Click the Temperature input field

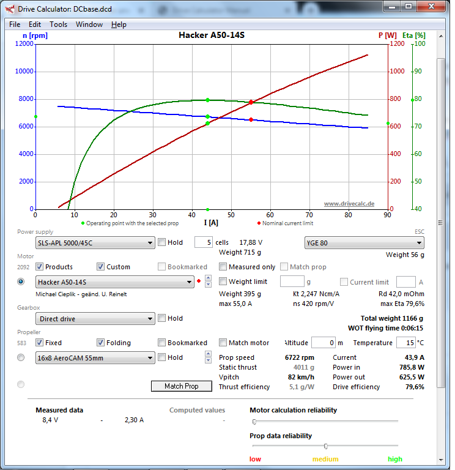tap(405, 343)
